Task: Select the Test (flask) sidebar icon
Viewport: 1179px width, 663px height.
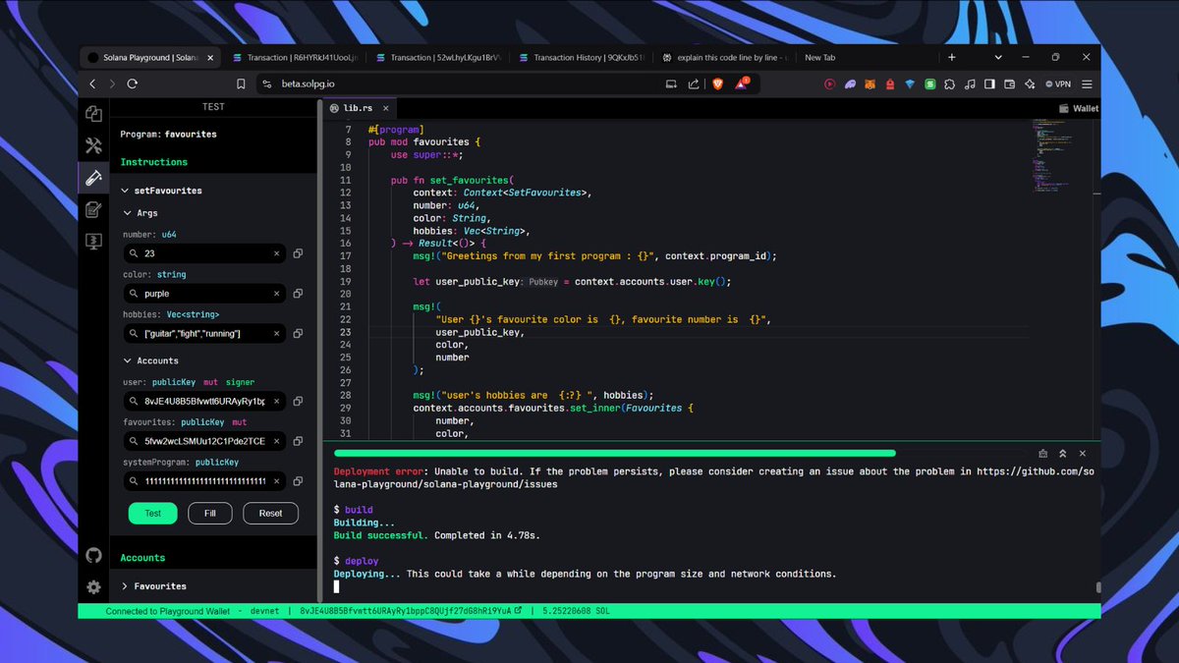Action: 94,178
